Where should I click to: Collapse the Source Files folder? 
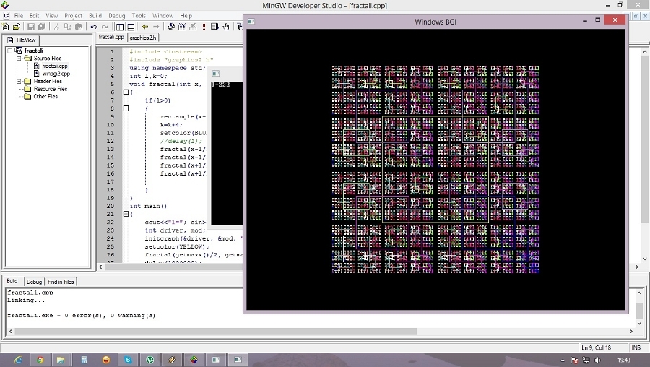click(19, 59)
